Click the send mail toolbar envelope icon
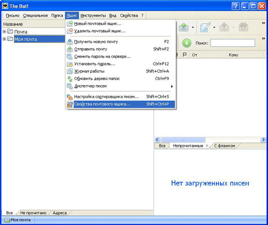The height and width of the screenshot is (225, 268). pos(184,27)
